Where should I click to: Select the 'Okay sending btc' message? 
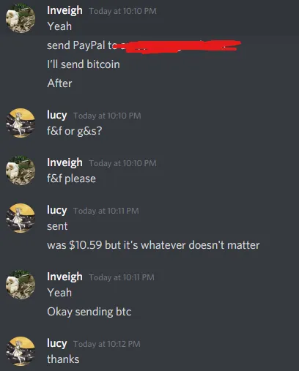[x=89, y=312]
